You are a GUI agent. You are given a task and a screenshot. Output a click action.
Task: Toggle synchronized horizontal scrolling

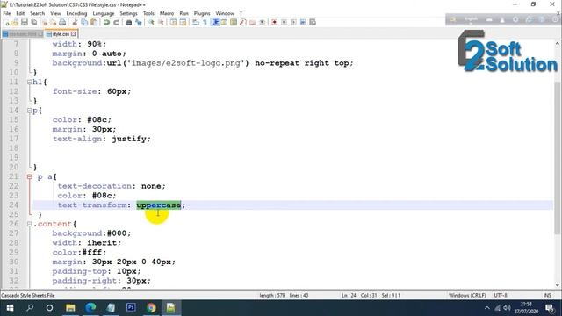(183, 22)
